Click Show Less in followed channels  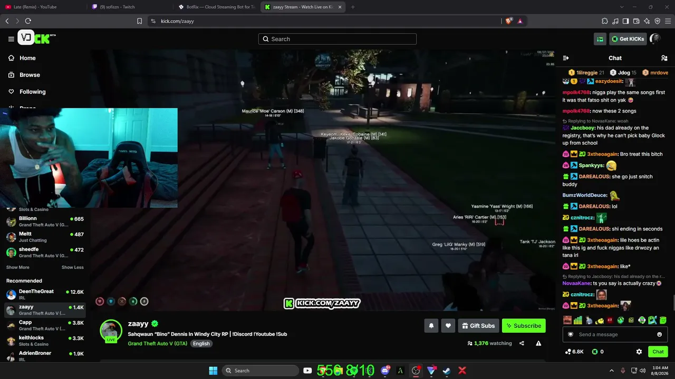tap(73, 267)
